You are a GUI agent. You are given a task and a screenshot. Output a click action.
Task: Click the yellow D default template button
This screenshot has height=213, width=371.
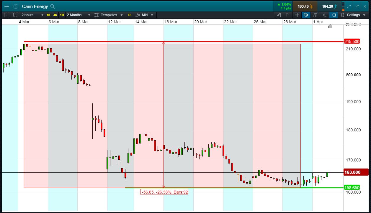pyautogui.click(x=129, y=15)
